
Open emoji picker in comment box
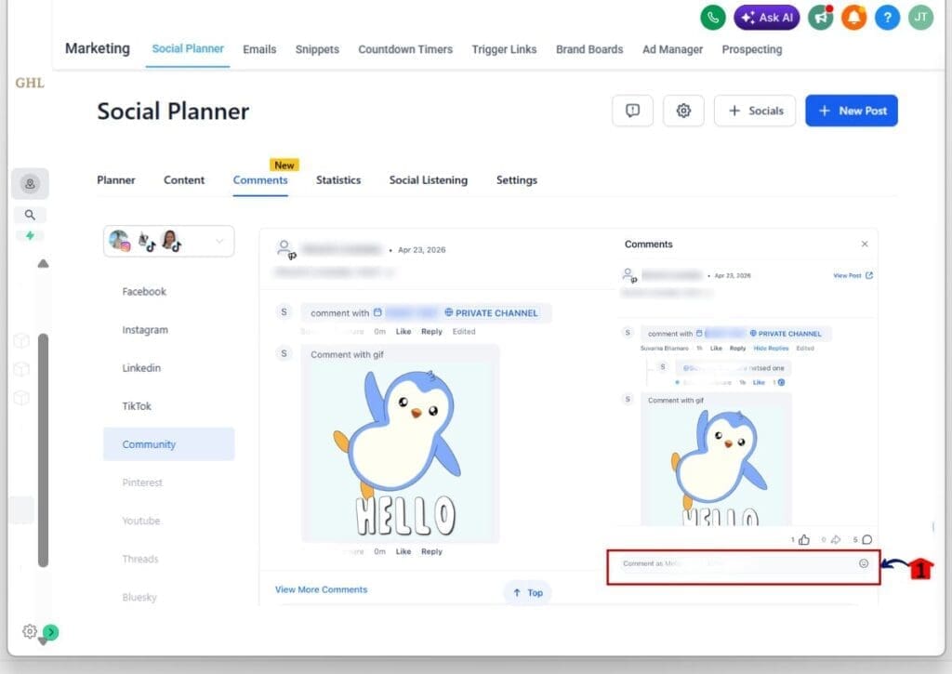pos(864,563)
